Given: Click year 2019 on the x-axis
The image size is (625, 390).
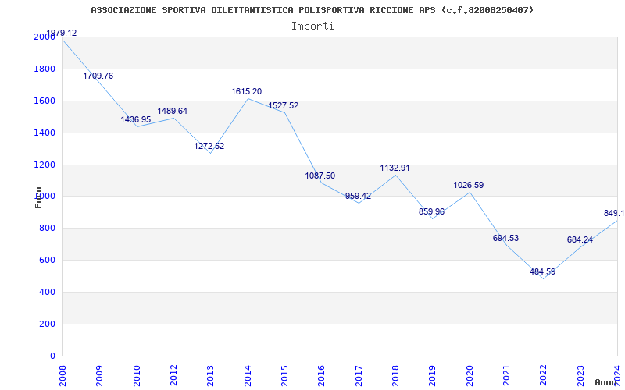Looking at the screenshot, I should pyautogui.click(x=433, y=375).
